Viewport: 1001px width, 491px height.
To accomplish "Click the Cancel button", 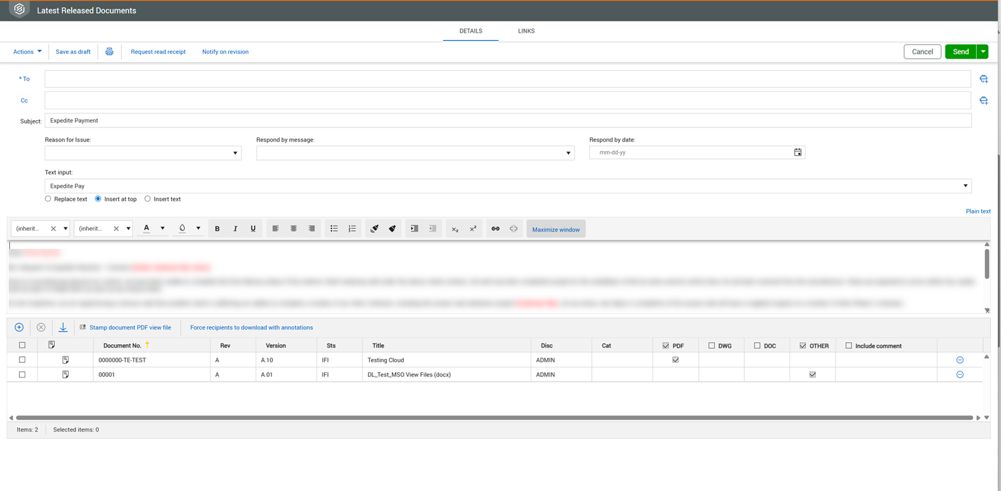I will [x=922, y=52].
